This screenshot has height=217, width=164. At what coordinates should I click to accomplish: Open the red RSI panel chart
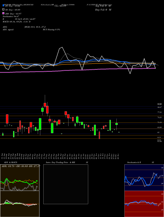coord(144,204)
